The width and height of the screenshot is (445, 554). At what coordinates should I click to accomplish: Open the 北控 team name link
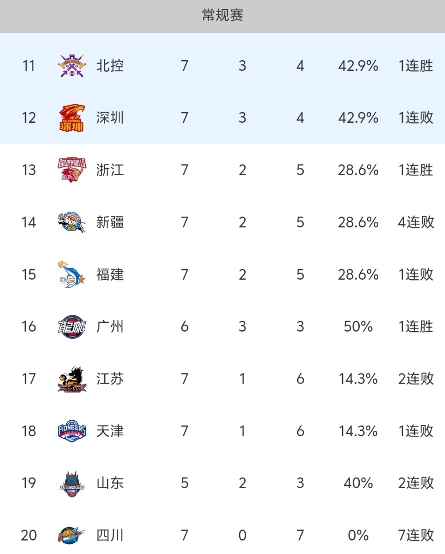click(x=110, y=66)
